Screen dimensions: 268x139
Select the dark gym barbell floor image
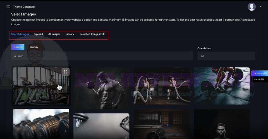[x=162, y=124]
